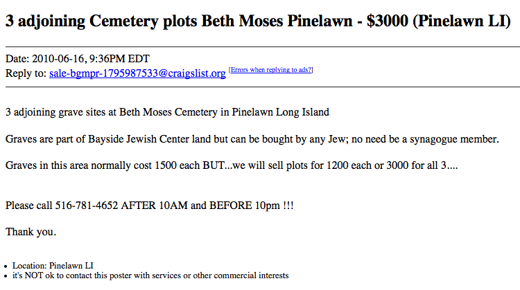Screen dimensions: 520x290
Task: Click the "3 adjoining Cemetery plots" post title
Action: [x=101, y=20]
